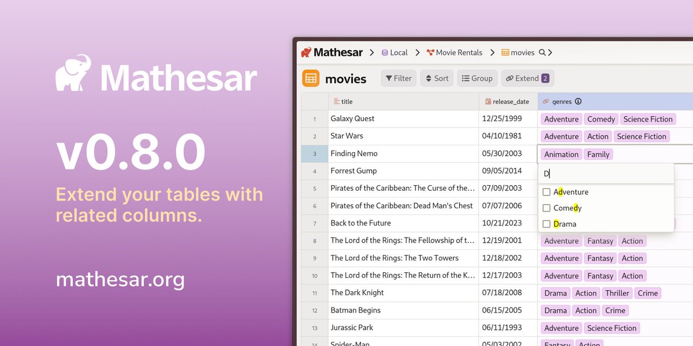
Task: Go to Local database breadcrumb
Action: pos(394,52)
